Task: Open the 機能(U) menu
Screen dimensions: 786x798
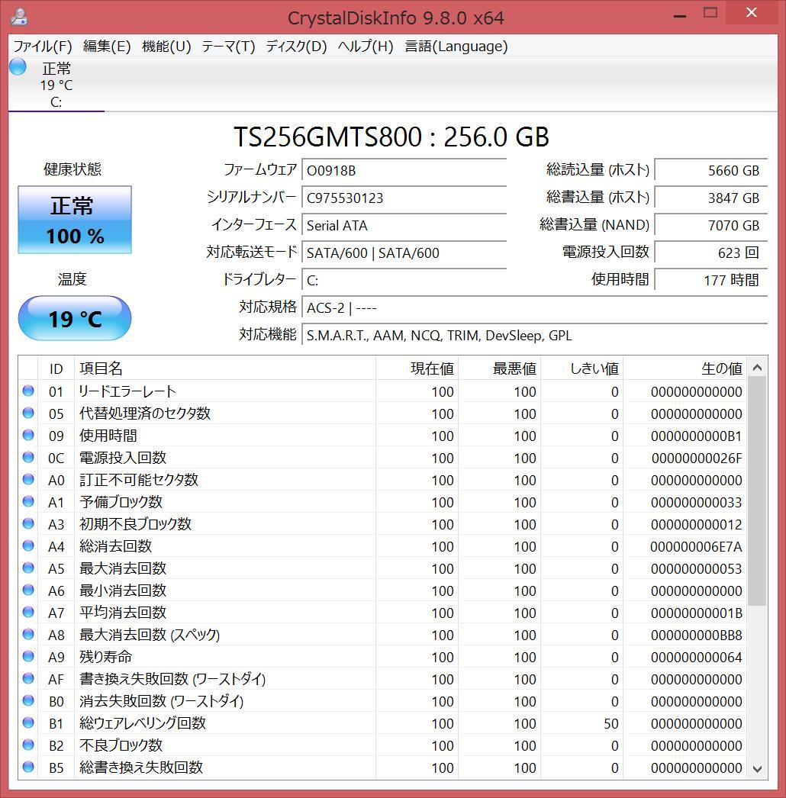Action: [166, 47]
